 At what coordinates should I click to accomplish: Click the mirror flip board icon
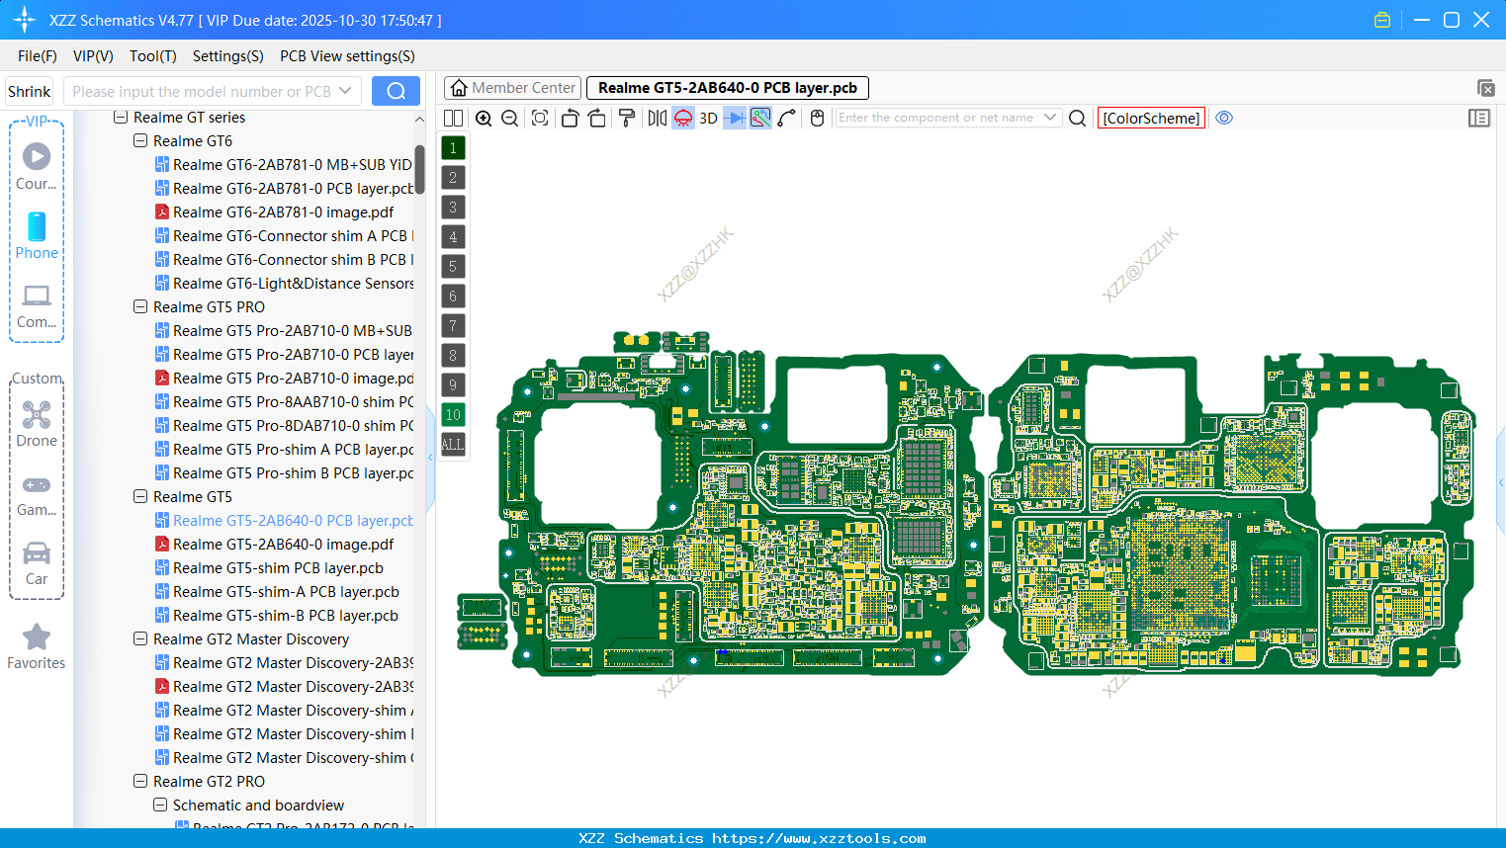[x=657, y=119]
